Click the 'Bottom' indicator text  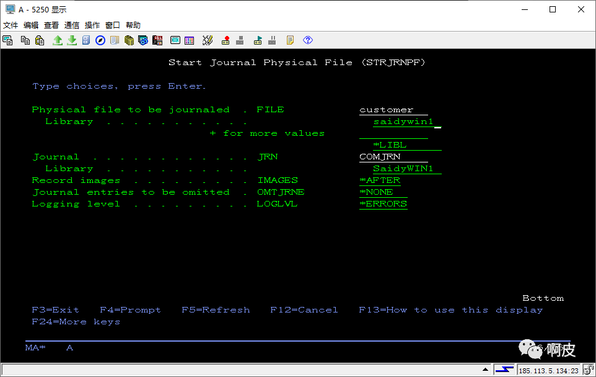[x=543, y=298]
